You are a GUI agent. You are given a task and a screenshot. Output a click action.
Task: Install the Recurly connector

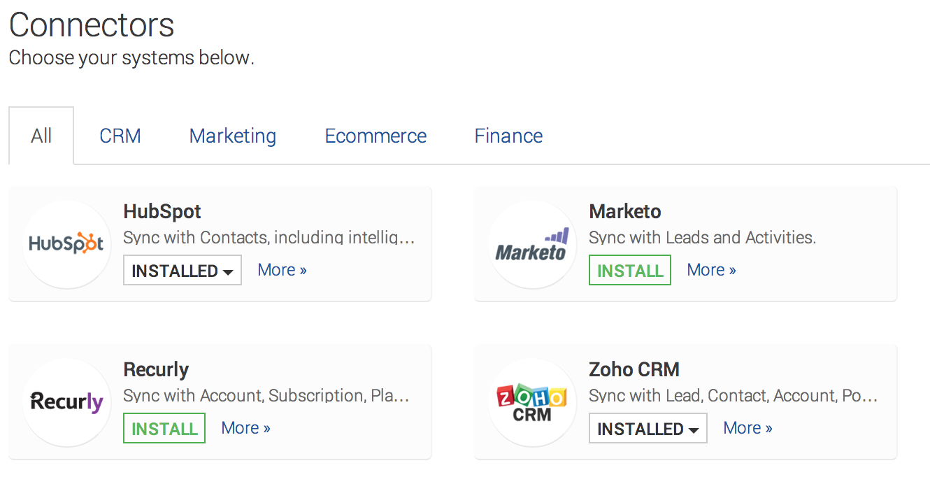164,429
